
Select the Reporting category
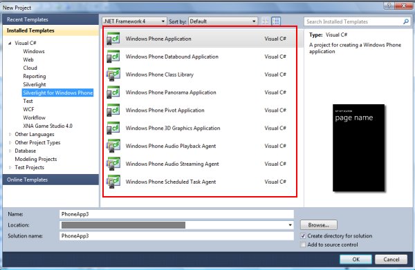tap(35, 77)
